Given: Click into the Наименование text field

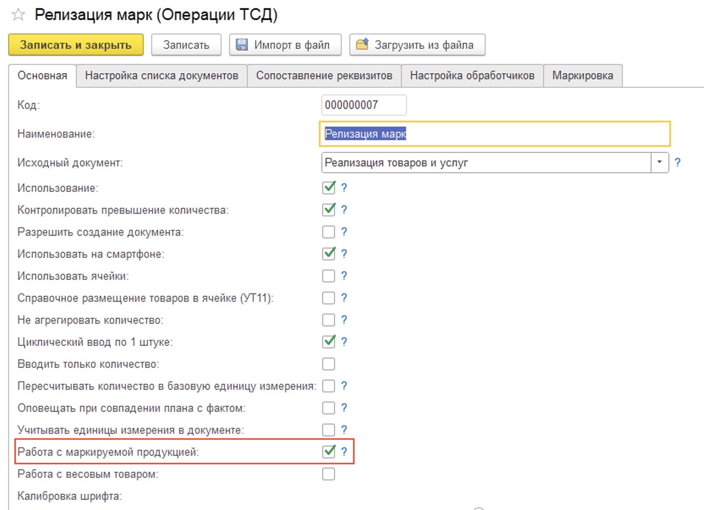Looking at the screenshot, I should (495, 134).
